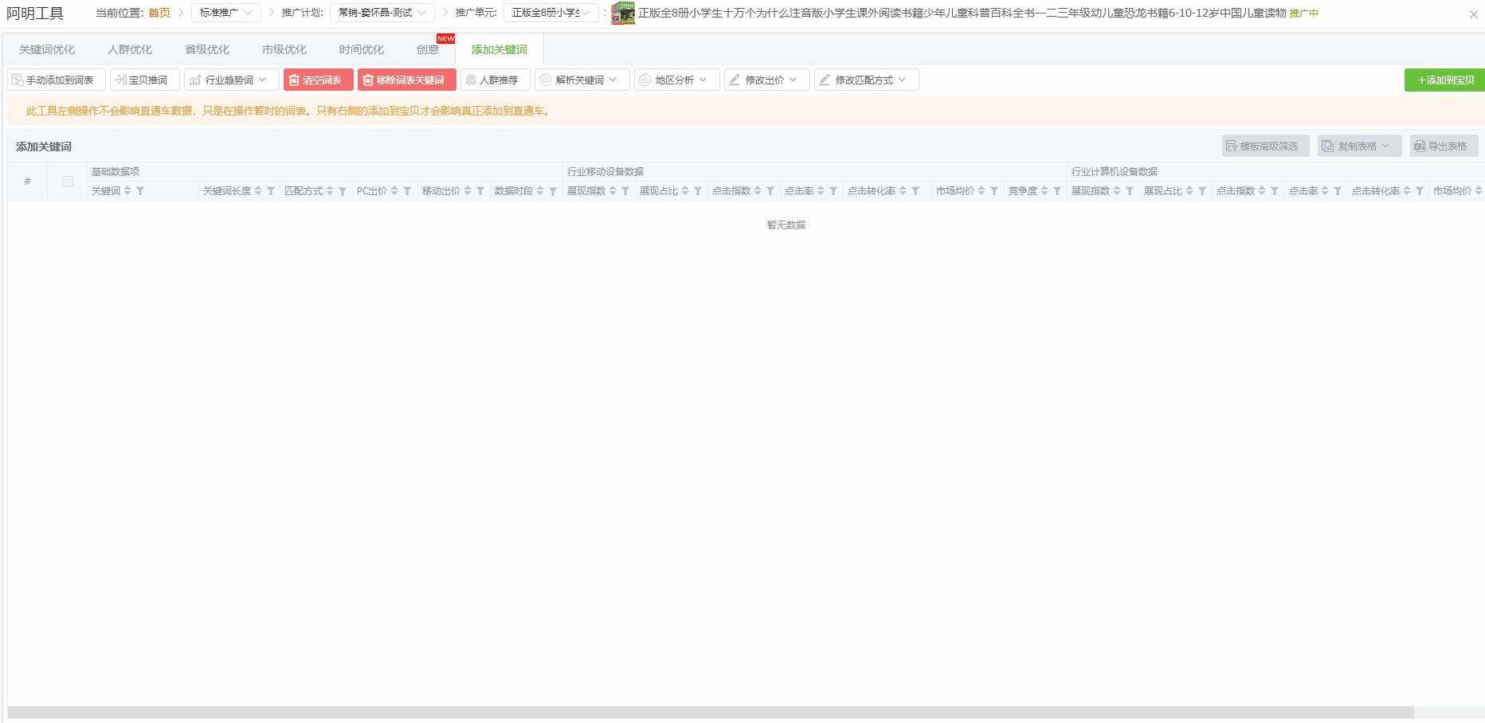The width and height of the screenshot is (1485, 723).
Task: Click the product thumbnail image
Action: click(623, 13)
